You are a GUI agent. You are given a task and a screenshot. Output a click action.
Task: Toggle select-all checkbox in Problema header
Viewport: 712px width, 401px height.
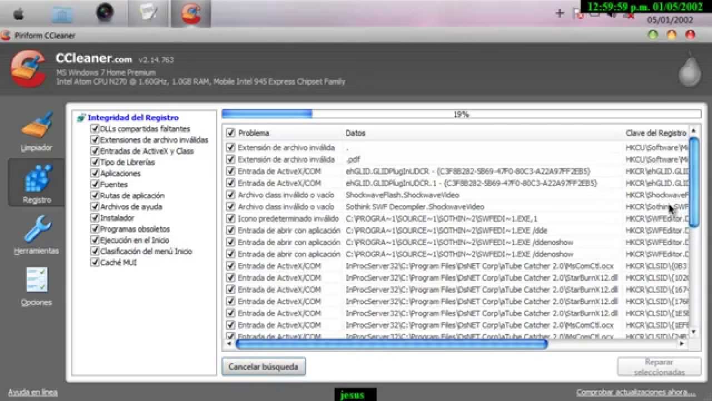click(230, 133)
